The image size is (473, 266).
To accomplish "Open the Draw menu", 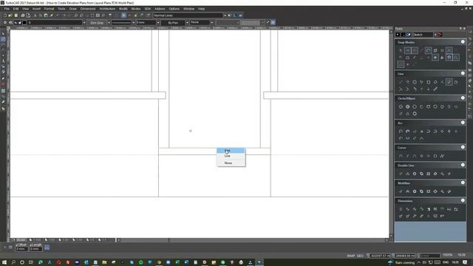I will [x=72, y=9].
